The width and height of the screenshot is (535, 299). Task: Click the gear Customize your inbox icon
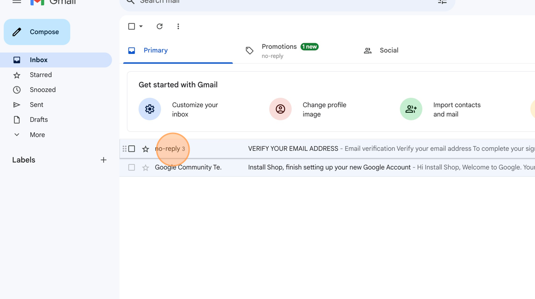click(150, 109)
